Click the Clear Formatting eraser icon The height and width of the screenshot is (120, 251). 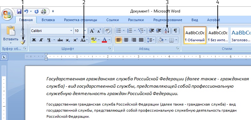coord(108,31)
